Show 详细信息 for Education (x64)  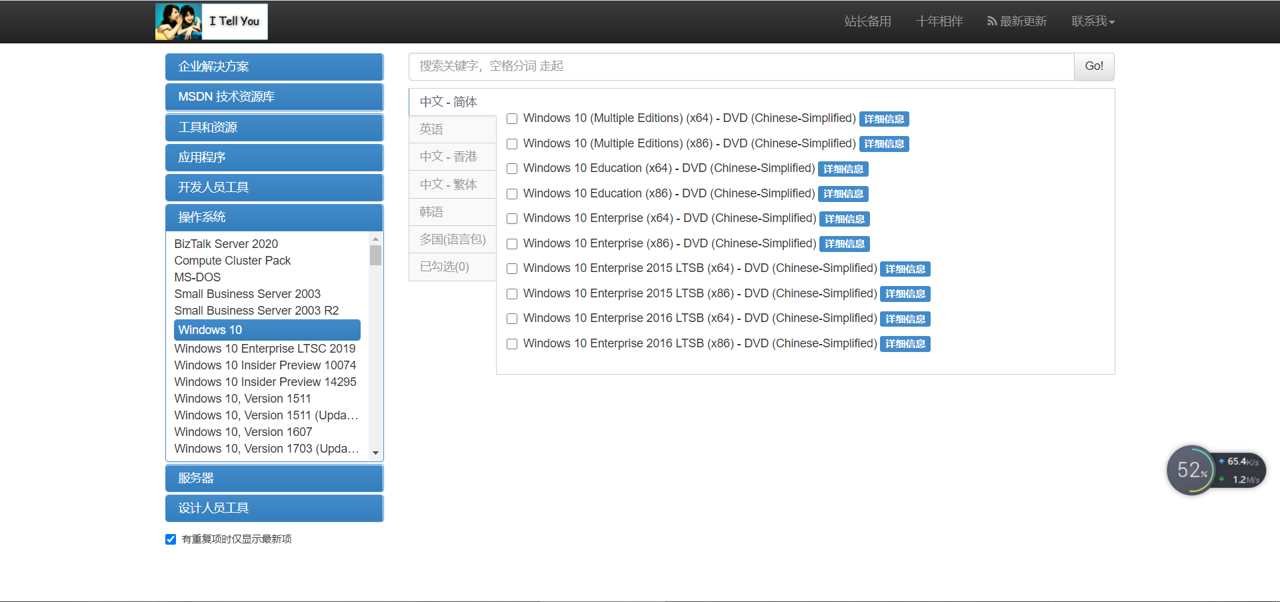[843, 169]
